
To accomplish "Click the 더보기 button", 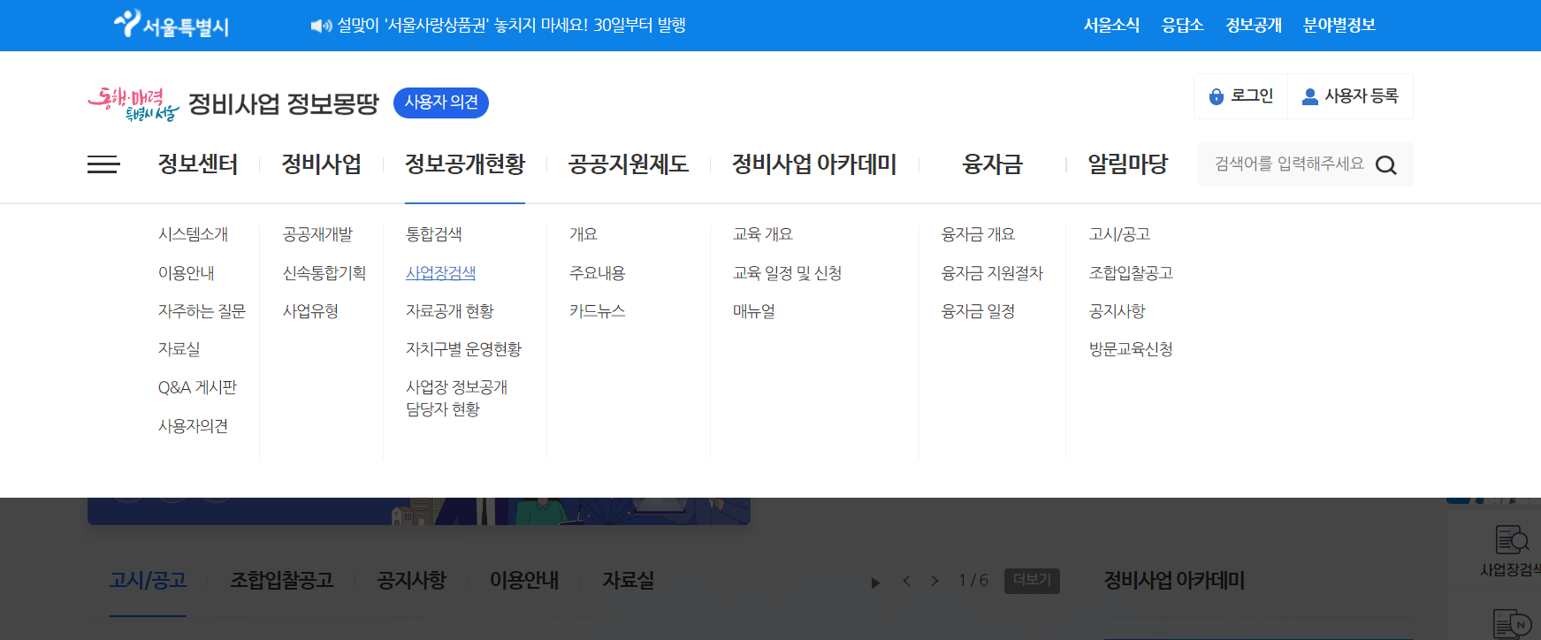I will 1032,581.
